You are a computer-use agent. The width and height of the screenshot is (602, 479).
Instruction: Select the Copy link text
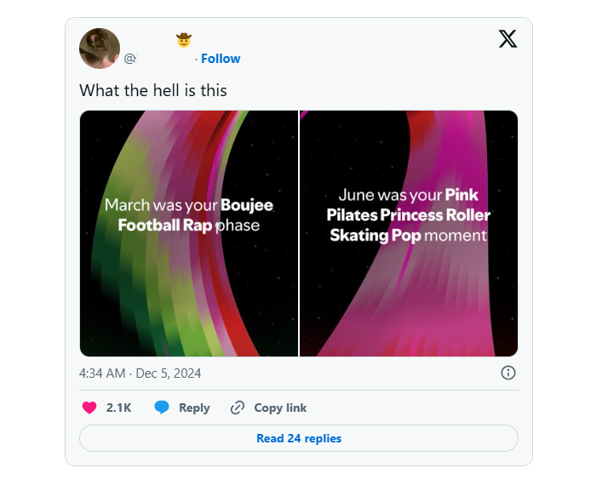point(280,408)
